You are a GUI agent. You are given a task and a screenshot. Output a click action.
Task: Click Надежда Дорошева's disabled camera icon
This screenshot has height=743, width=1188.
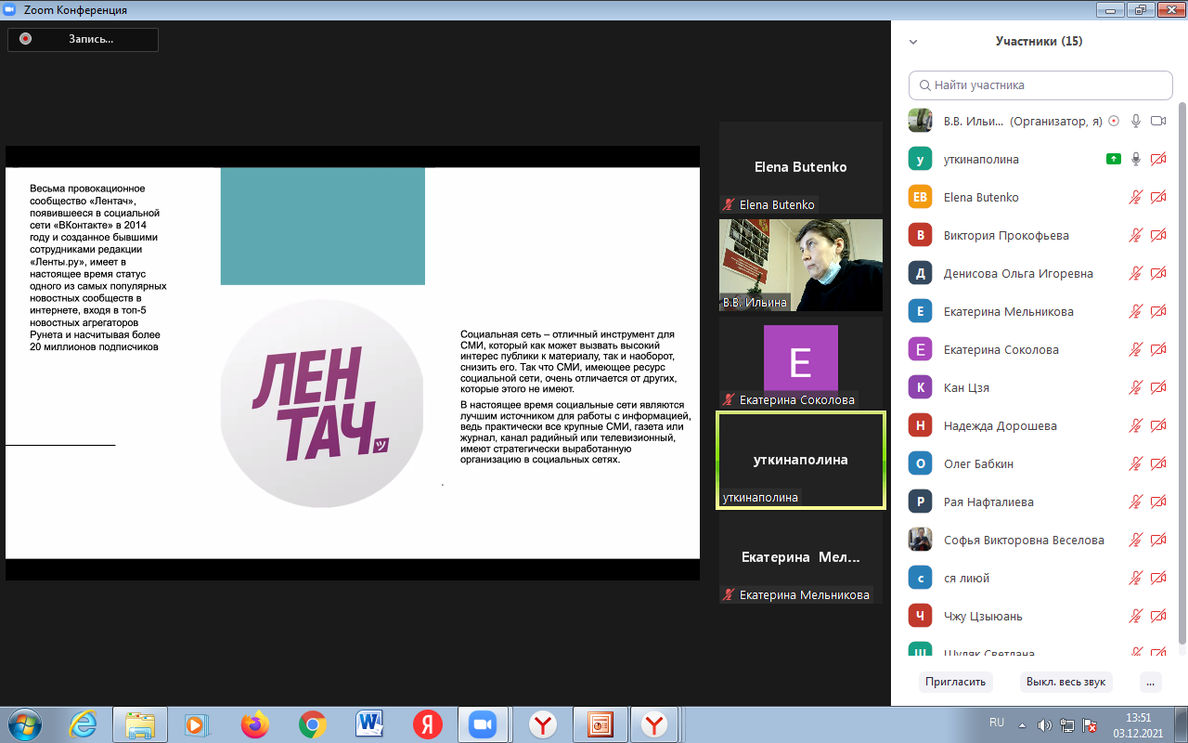click(x=1157, y=425)
